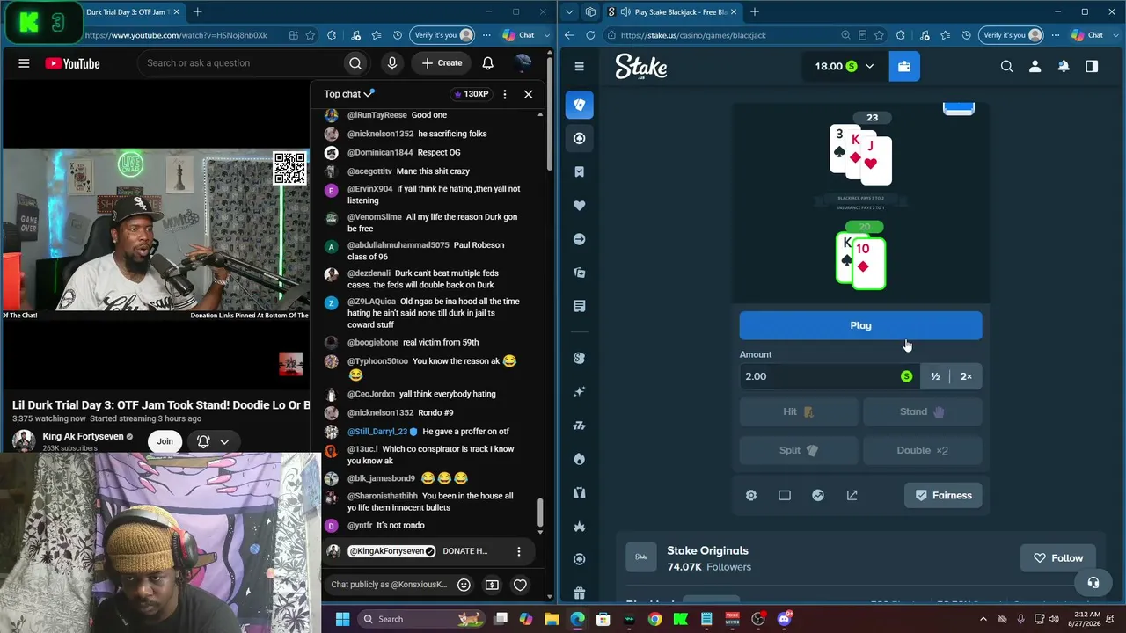
Task: Click the YouTube search box
Action: click(239, 63)
